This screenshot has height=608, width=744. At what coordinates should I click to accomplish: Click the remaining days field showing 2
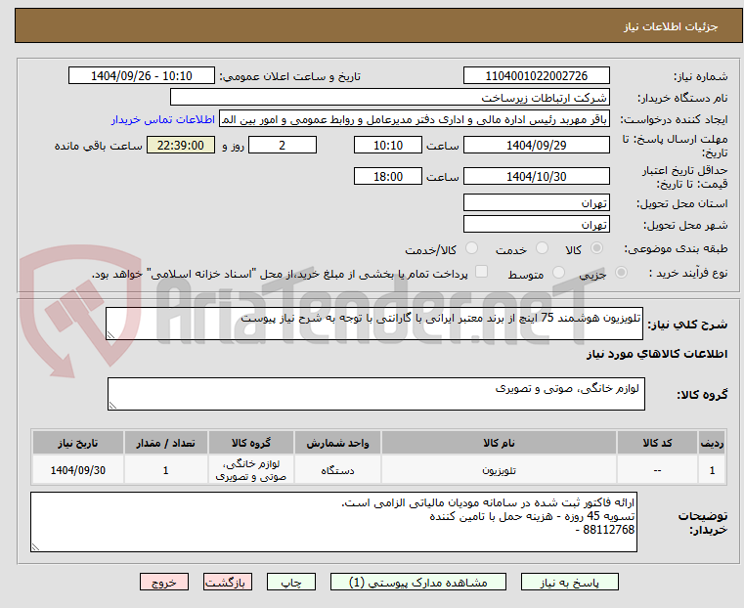[283, 145]
